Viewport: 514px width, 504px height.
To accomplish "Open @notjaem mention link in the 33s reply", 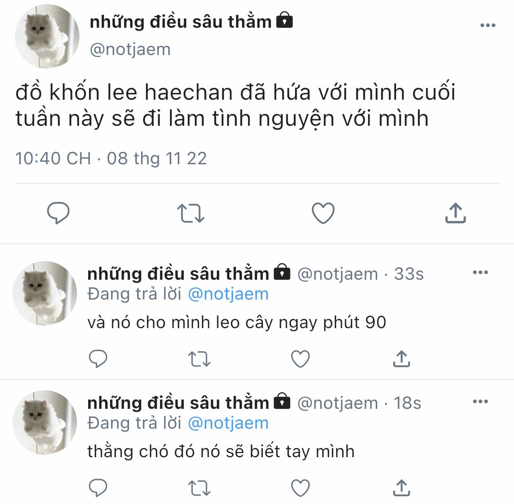I will coord(228,294).
